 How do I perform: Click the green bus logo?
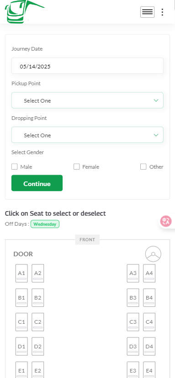[x=24, y=11]
